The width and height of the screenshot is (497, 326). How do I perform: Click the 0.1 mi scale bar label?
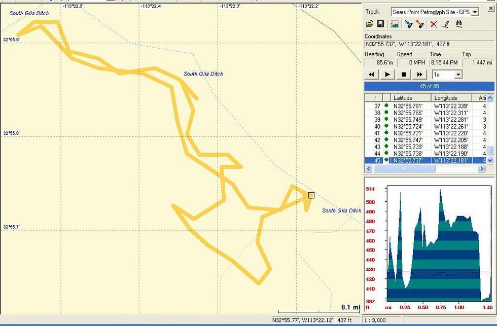[x=350, y=307]
